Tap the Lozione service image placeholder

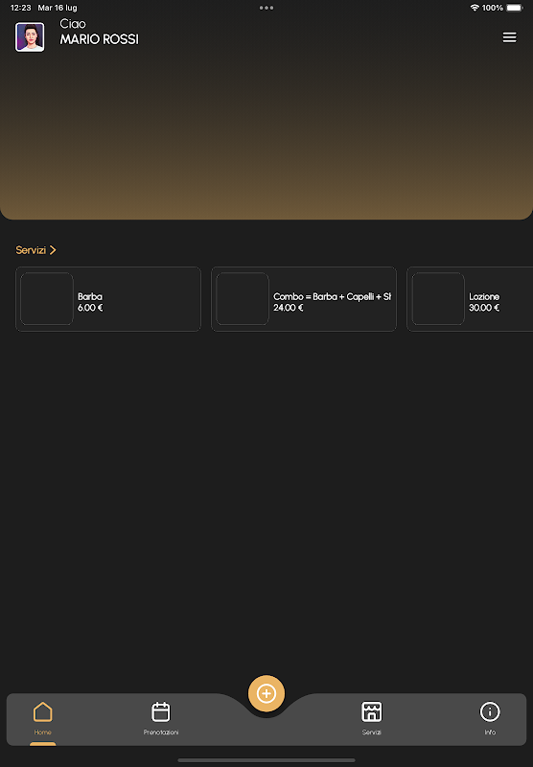point(438,299)
